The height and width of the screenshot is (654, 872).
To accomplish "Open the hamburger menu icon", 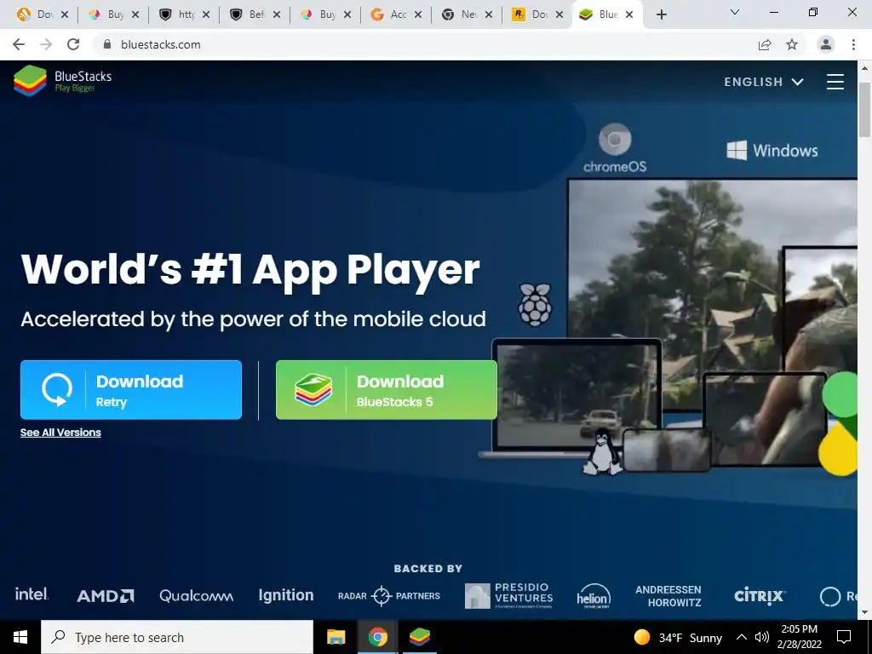I will pyautogui.click(x=835, y=82).
